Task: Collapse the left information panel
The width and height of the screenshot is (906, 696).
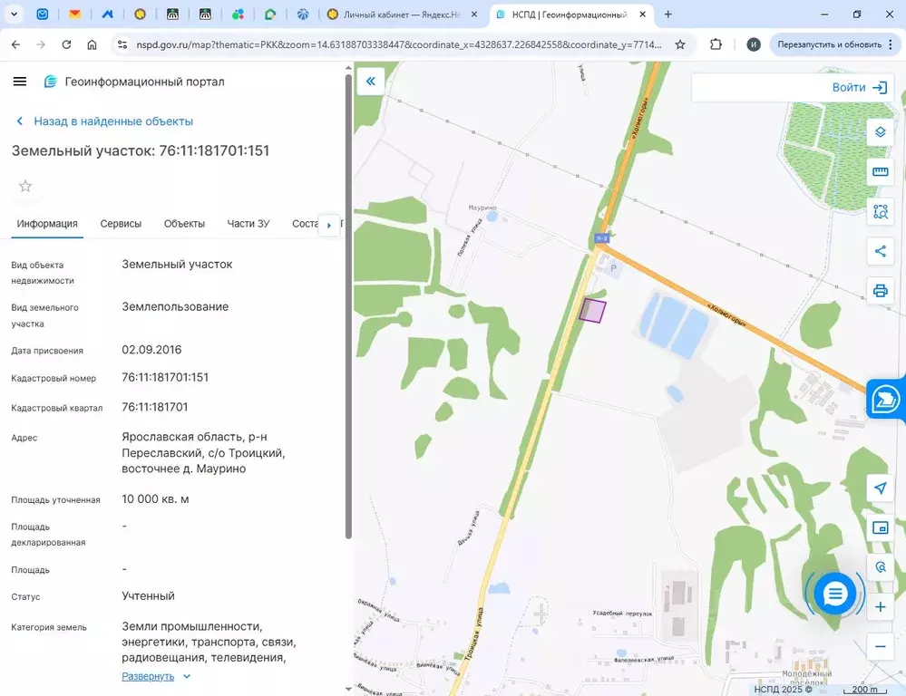Action: (x=371, y=82)
